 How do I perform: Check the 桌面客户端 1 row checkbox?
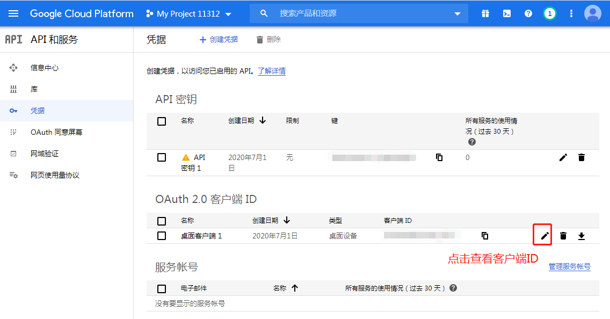click(162, 235)
